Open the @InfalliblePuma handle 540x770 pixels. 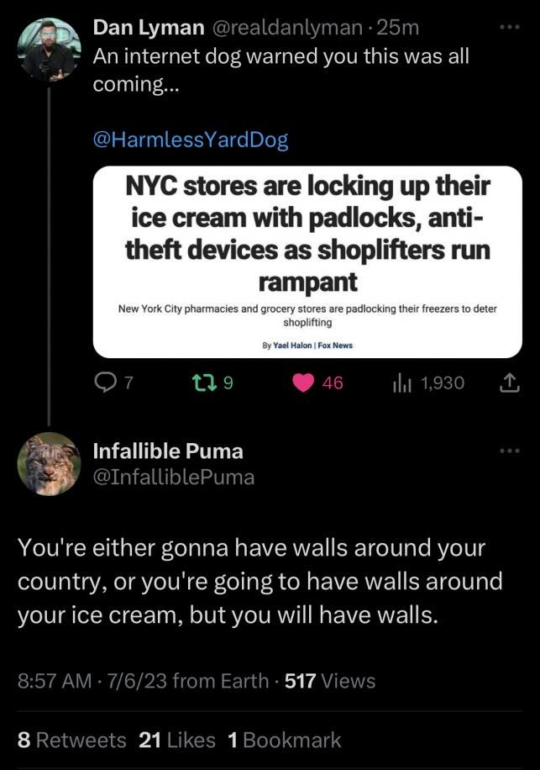[174, 477]
